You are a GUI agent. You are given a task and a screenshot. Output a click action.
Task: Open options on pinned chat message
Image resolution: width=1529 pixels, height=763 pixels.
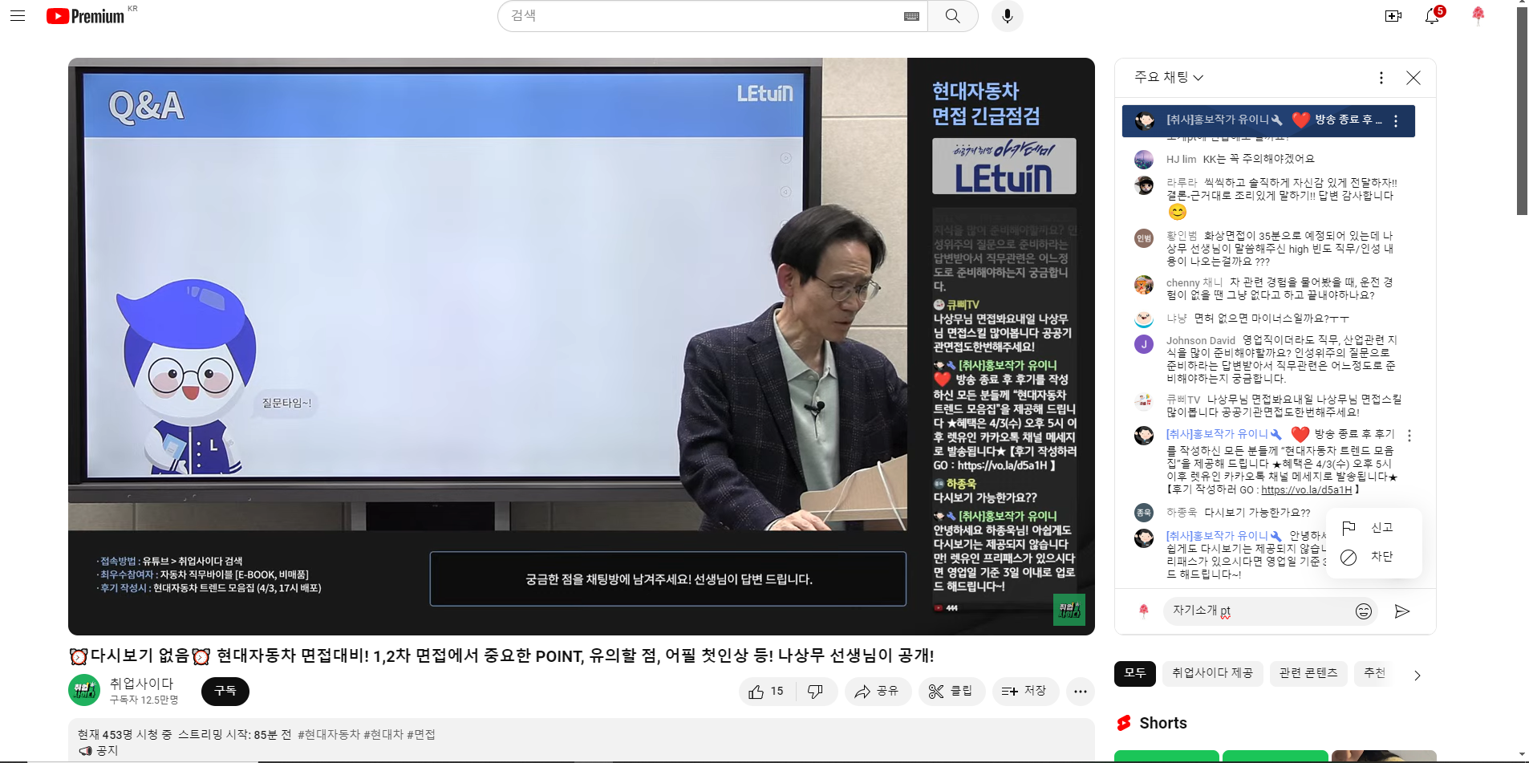[x=1396, y=121]
